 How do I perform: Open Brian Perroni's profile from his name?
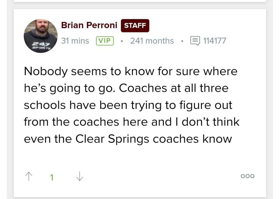89,25
